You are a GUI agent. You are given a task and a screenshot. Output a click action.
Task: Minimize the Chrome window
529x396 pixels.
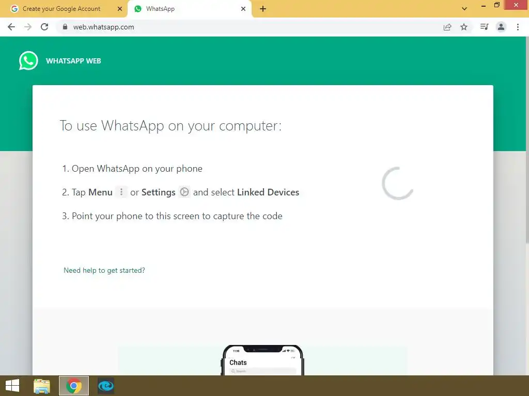(x=484, y=5)
